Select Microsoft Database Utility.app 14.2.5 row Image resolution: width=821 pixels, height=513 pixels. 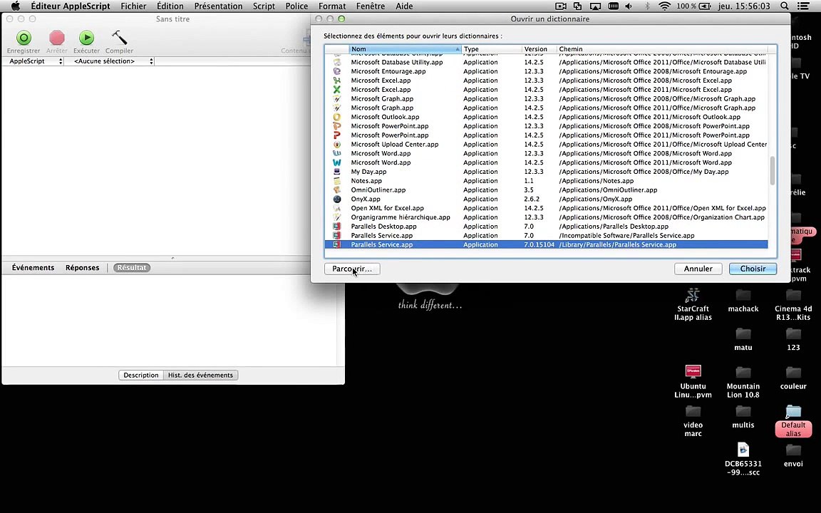point(546,62)
